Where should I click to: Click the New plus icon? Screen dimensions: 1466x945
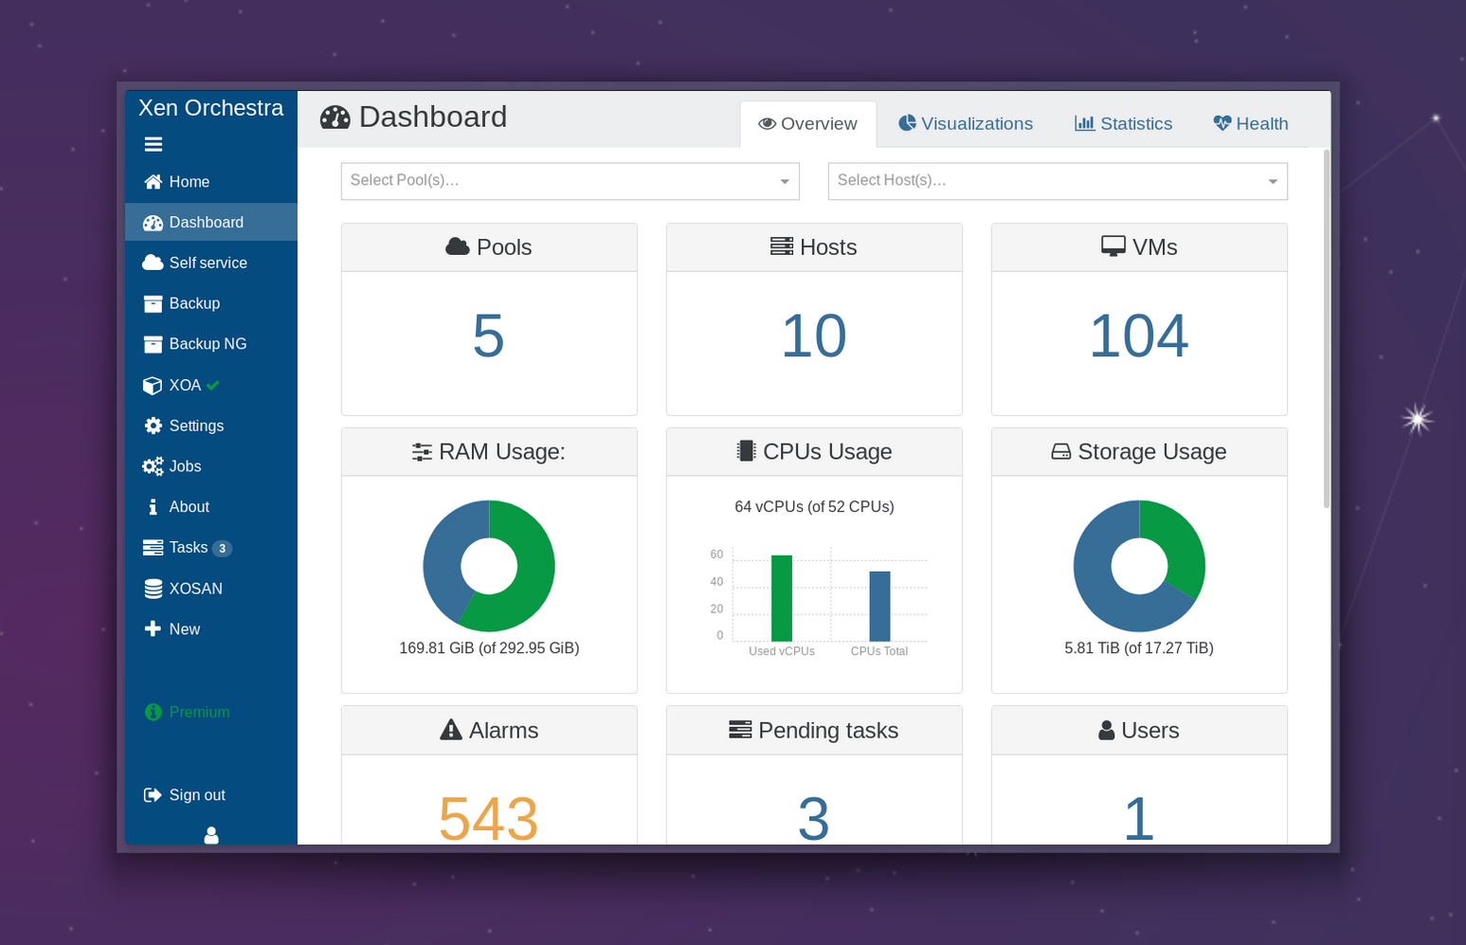pos(153,629)
